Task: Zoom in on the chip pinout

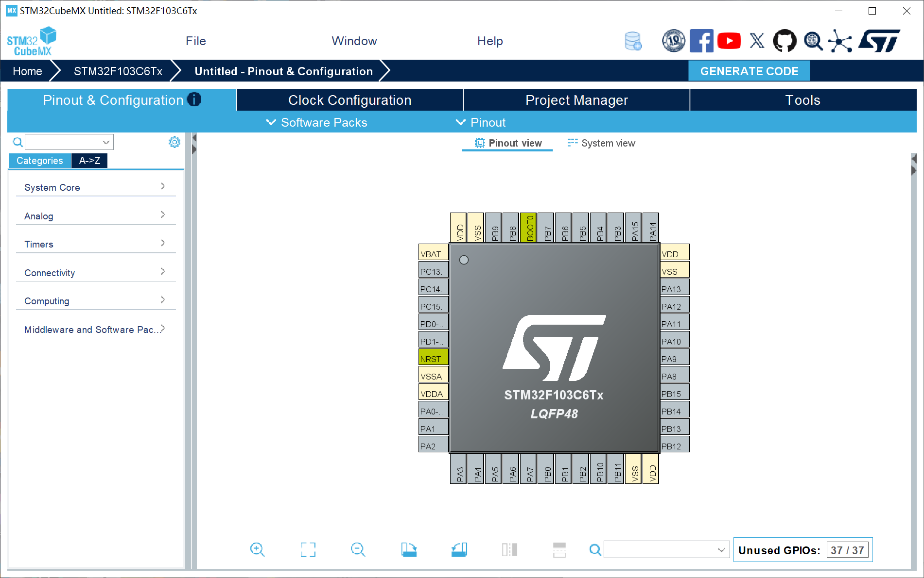Action: (x=257, y=549)
